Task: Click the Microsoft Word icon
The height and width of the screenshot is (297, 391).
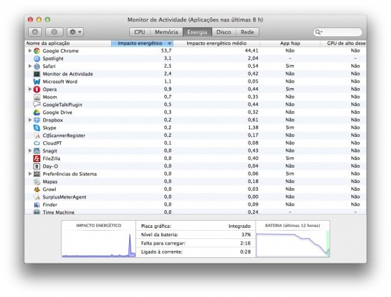Action: click(36, 82)
